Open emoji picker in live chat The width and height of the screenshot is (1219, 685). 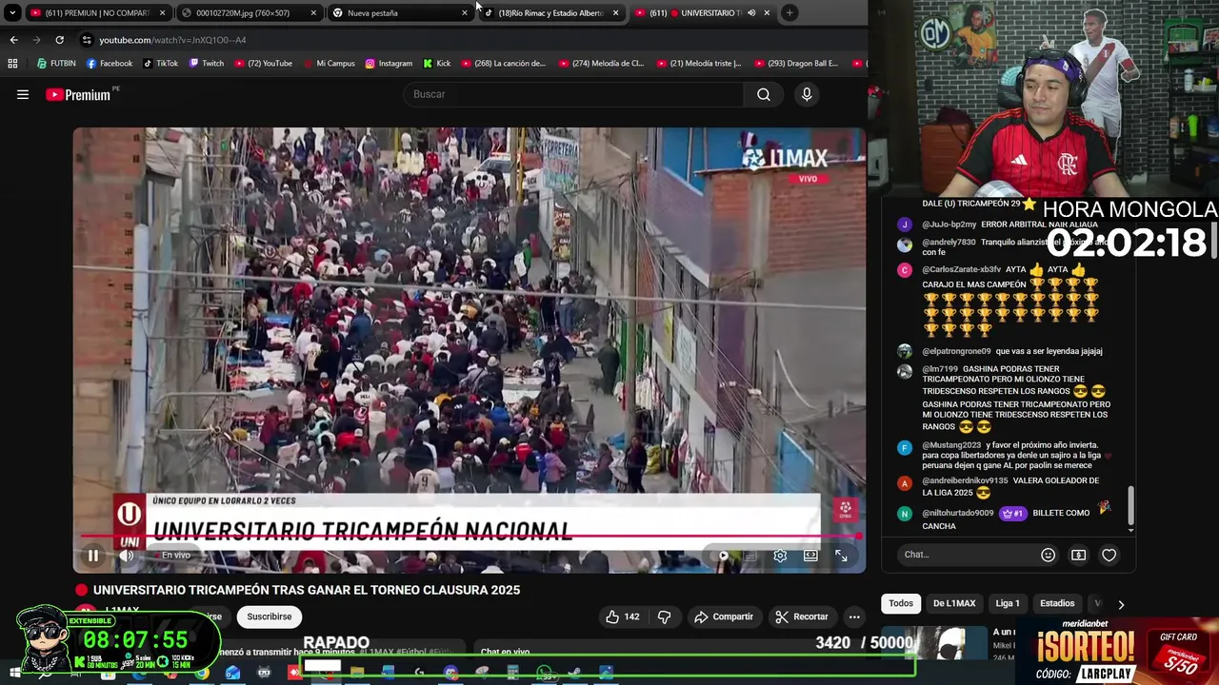(1048, 555)
